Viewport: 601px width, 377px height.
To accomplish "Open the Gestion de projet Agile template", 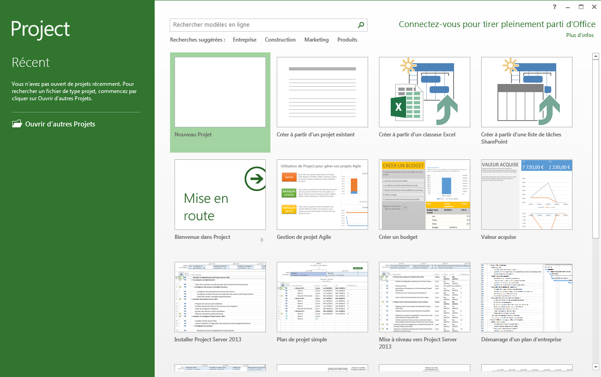I will point(322,195).
